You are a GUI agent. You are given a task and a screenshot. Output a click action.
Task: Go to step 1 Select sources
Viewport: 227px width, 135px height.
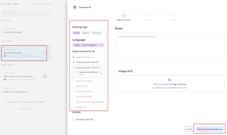click(123, 16)
